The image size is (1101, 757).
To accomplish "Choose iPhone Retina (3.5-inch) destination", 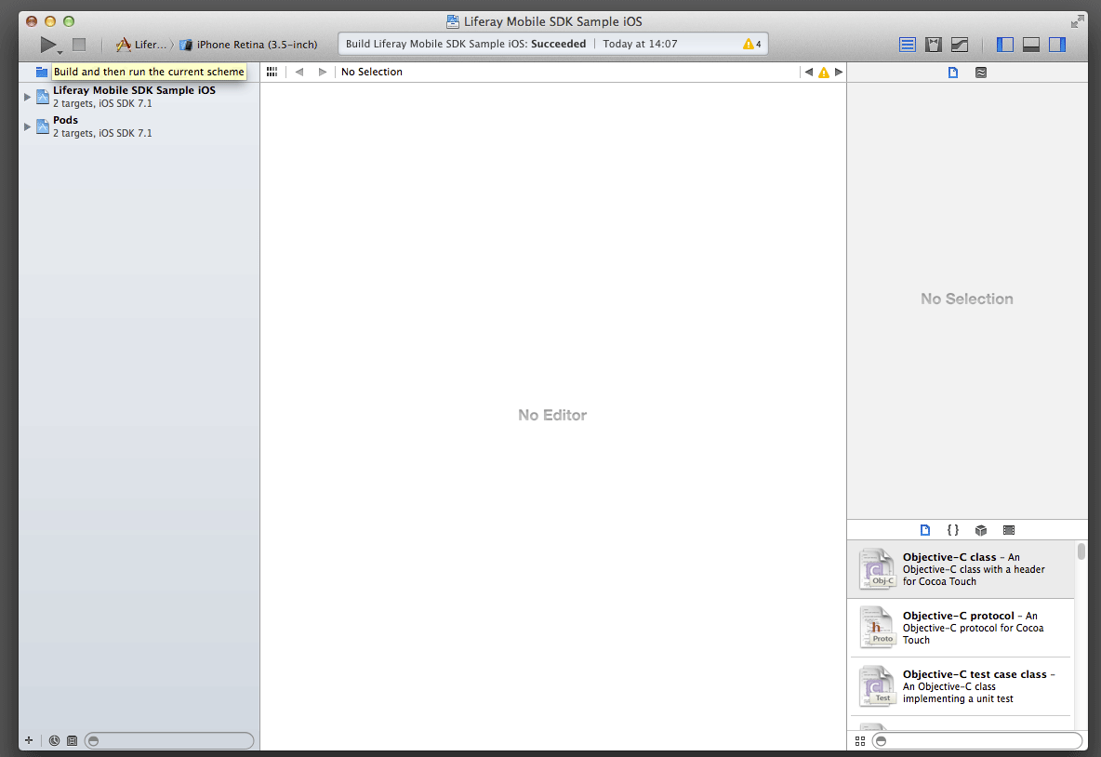I will click(x=248, y=45).
